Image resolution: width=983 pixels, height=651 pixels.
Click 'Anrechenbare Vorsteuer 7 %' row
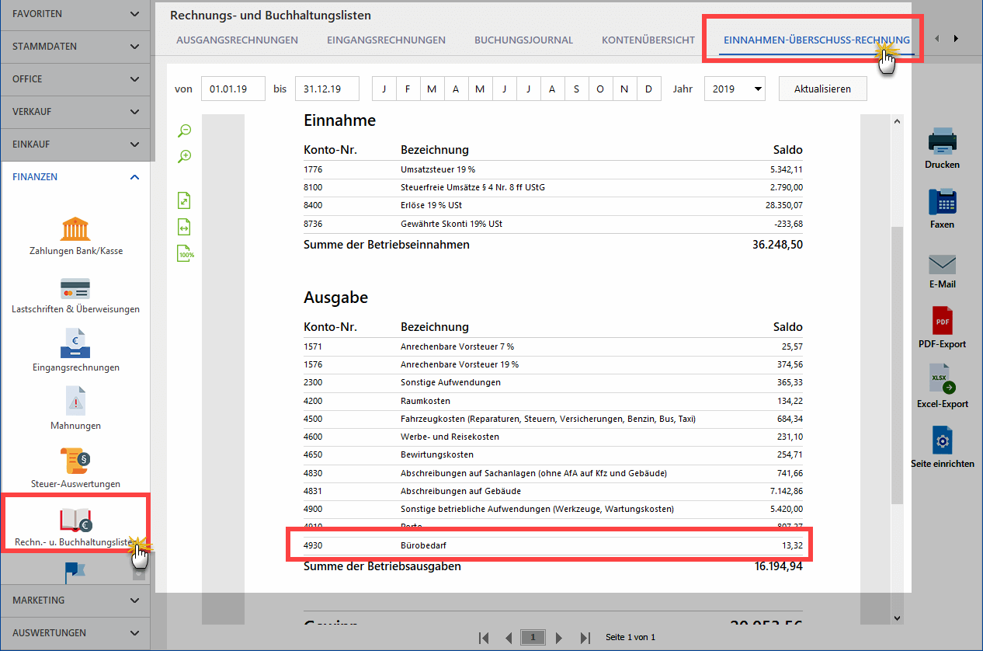[553, 346]
